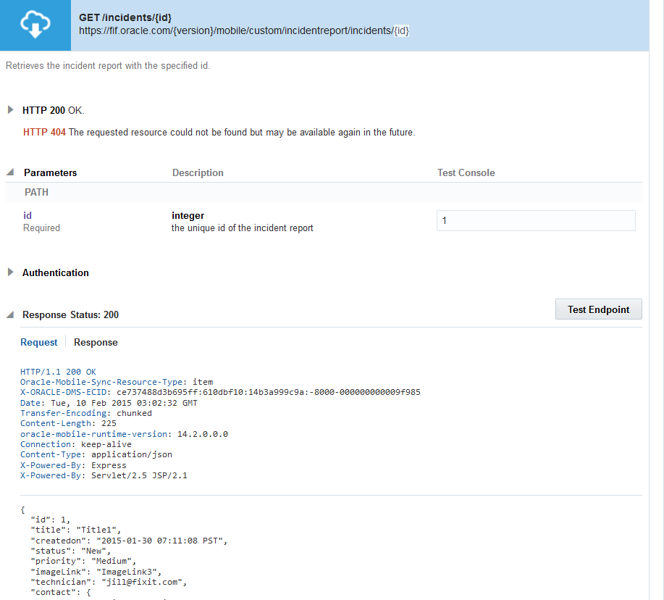This screenshot has height=600, width=664.
Task: Click the Response Status: 200 heading
Action: [70, 314]
